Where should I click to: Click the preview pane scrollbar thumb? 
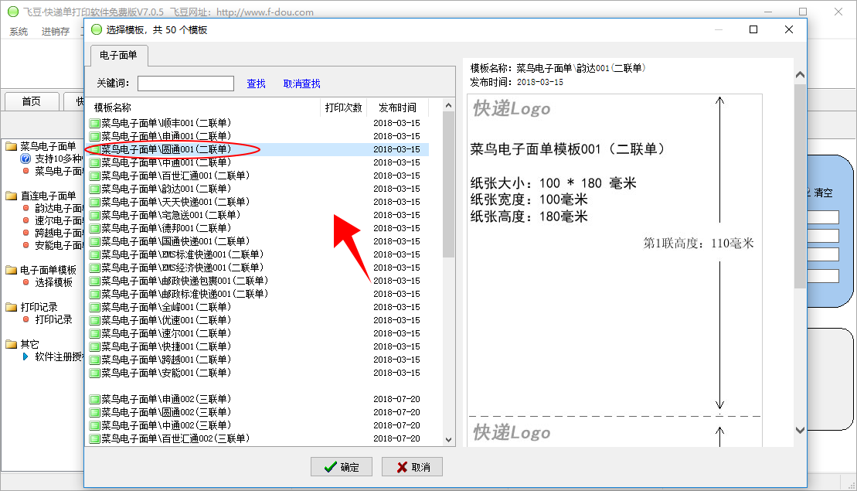coord(800,186)
